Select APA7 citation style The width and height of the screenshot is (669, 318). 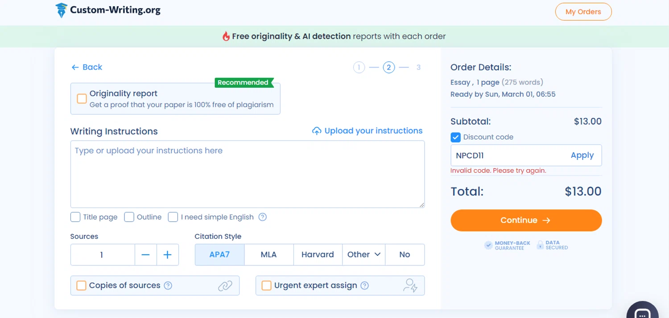(x=219, y=255)
